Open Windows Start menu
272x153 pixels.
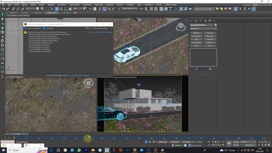[3, 150]
